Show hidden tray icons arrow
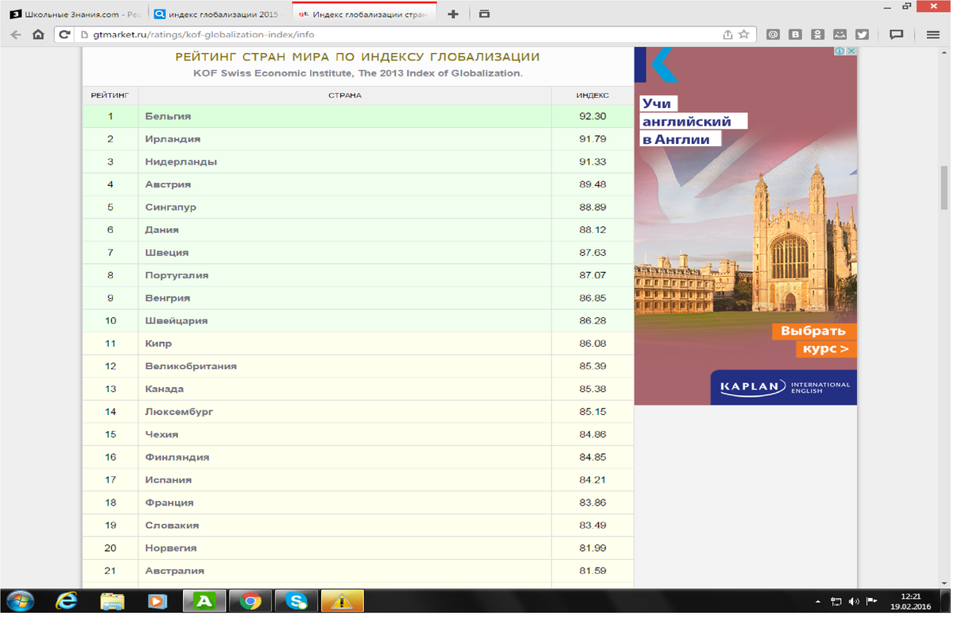 (818, 602)
